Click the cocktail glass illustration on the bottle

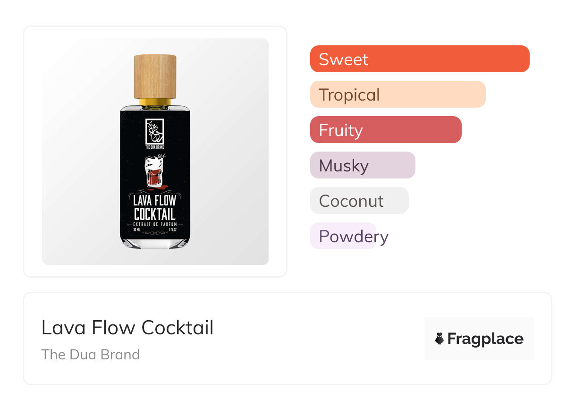pos(154,172)
